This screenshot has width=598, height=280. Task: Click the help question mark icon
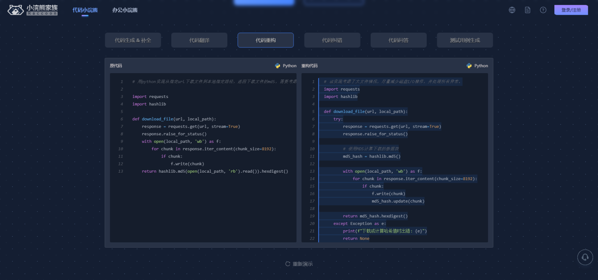point(543,10)
